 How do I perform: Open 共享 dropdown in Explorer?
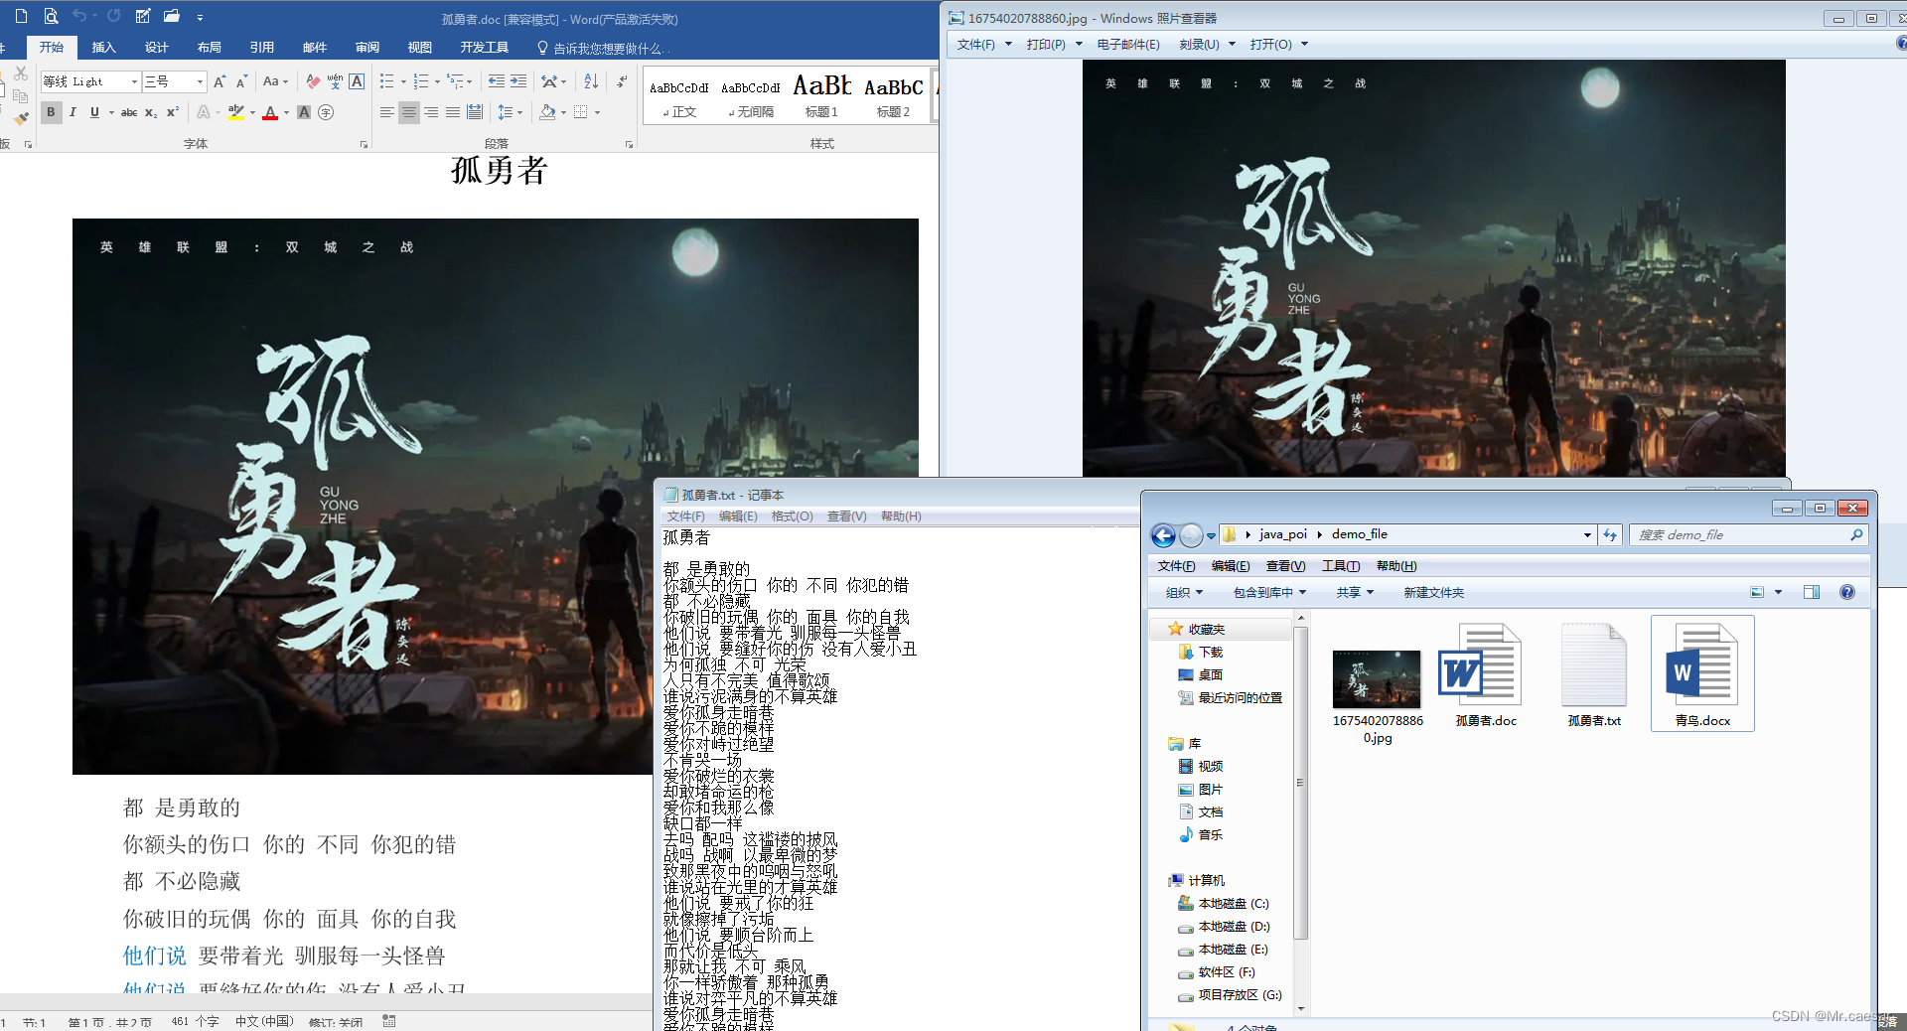[1355, 592]
